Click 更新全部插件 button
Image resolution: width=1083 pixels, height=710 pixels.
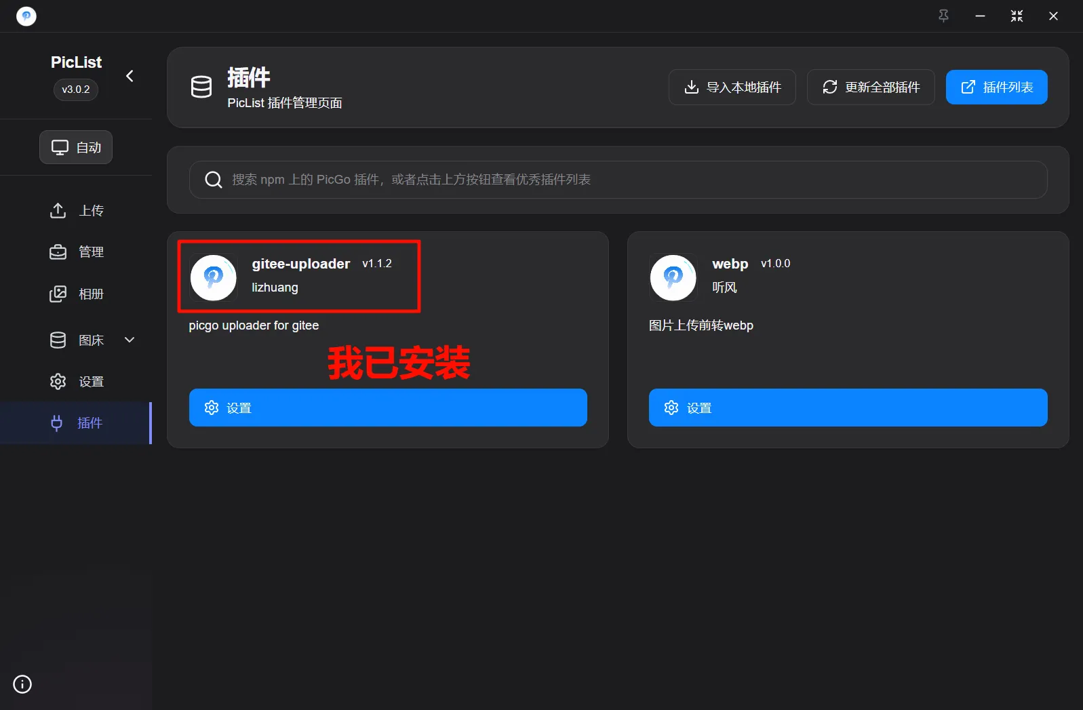(871, 87)
